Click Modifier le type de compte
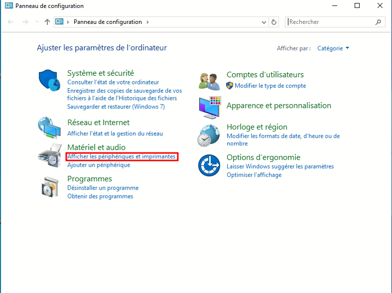This screenshot has width=392, height=293. (270, 86)
